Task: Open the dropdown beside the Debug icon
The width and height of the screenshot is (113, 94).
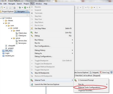Action: (x=22, y=8)
